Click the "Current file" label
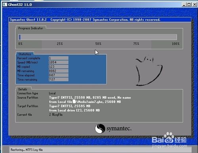Image resolution: width=198 pixels, height=153 pixels. [25, 115]
